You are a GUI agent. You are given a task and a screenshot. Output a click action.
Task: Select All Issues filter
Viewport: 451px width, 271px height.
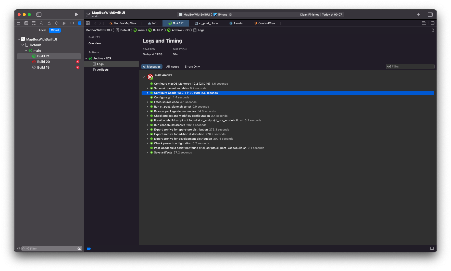[172, 67]
